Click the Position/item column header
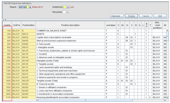Viewport: 170px width, 103px height. 29,25
